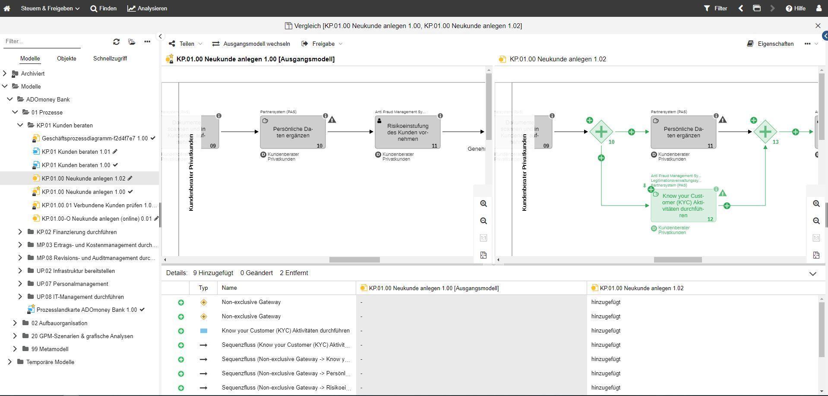Collapse the Details panel chevron
This screenshot has height=396, width=828.
pyautogui.click(x=813, y=273)
